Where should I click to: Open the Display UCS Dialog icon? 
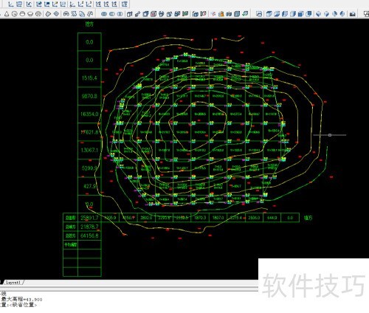(x=19, y=4)
